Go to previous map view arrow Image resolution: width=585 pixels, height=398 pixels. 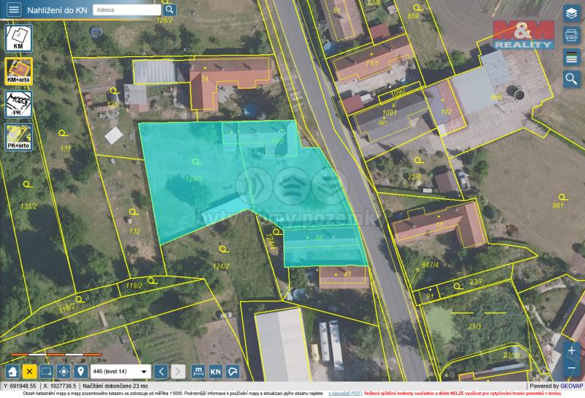[x=162, y=371]
